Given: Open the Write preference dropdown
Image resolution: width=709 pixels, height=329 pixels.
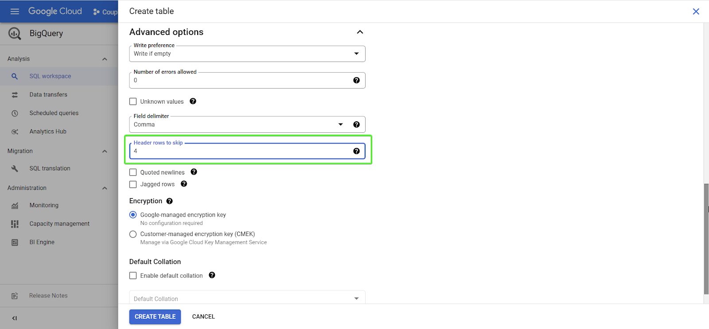Looking at the screenshot, I should point(247,54).
